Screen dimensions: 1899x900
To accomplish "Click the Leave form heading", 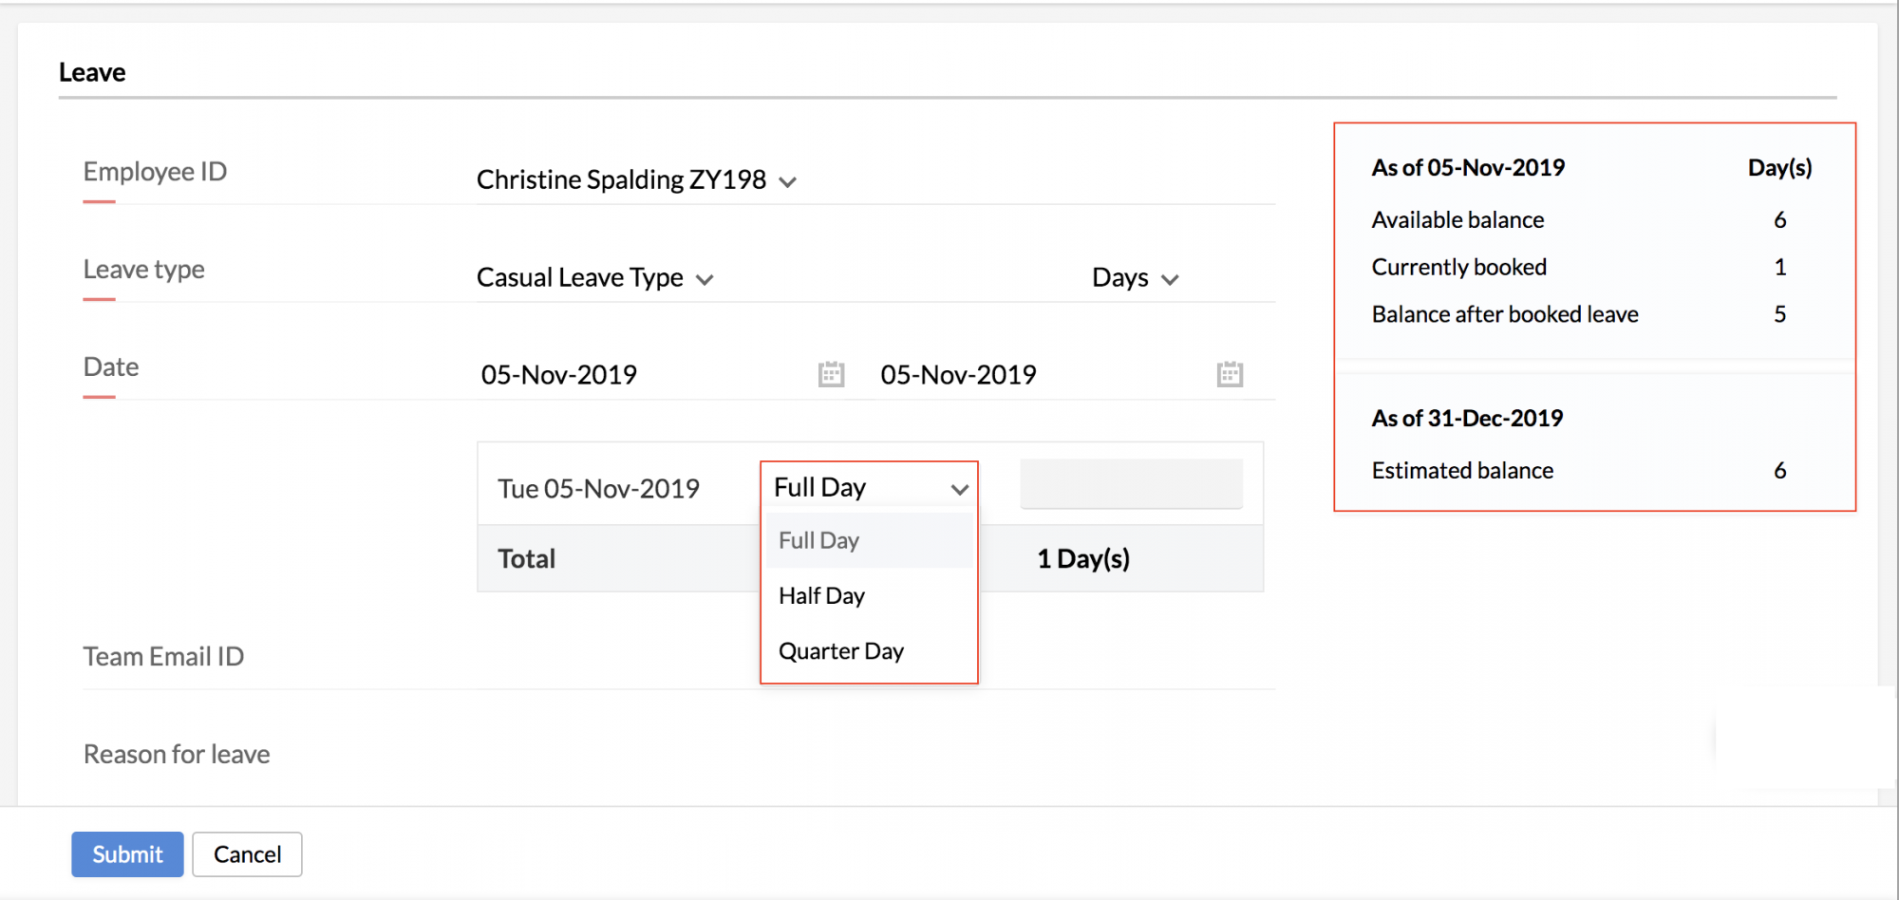I will (92, 72).
